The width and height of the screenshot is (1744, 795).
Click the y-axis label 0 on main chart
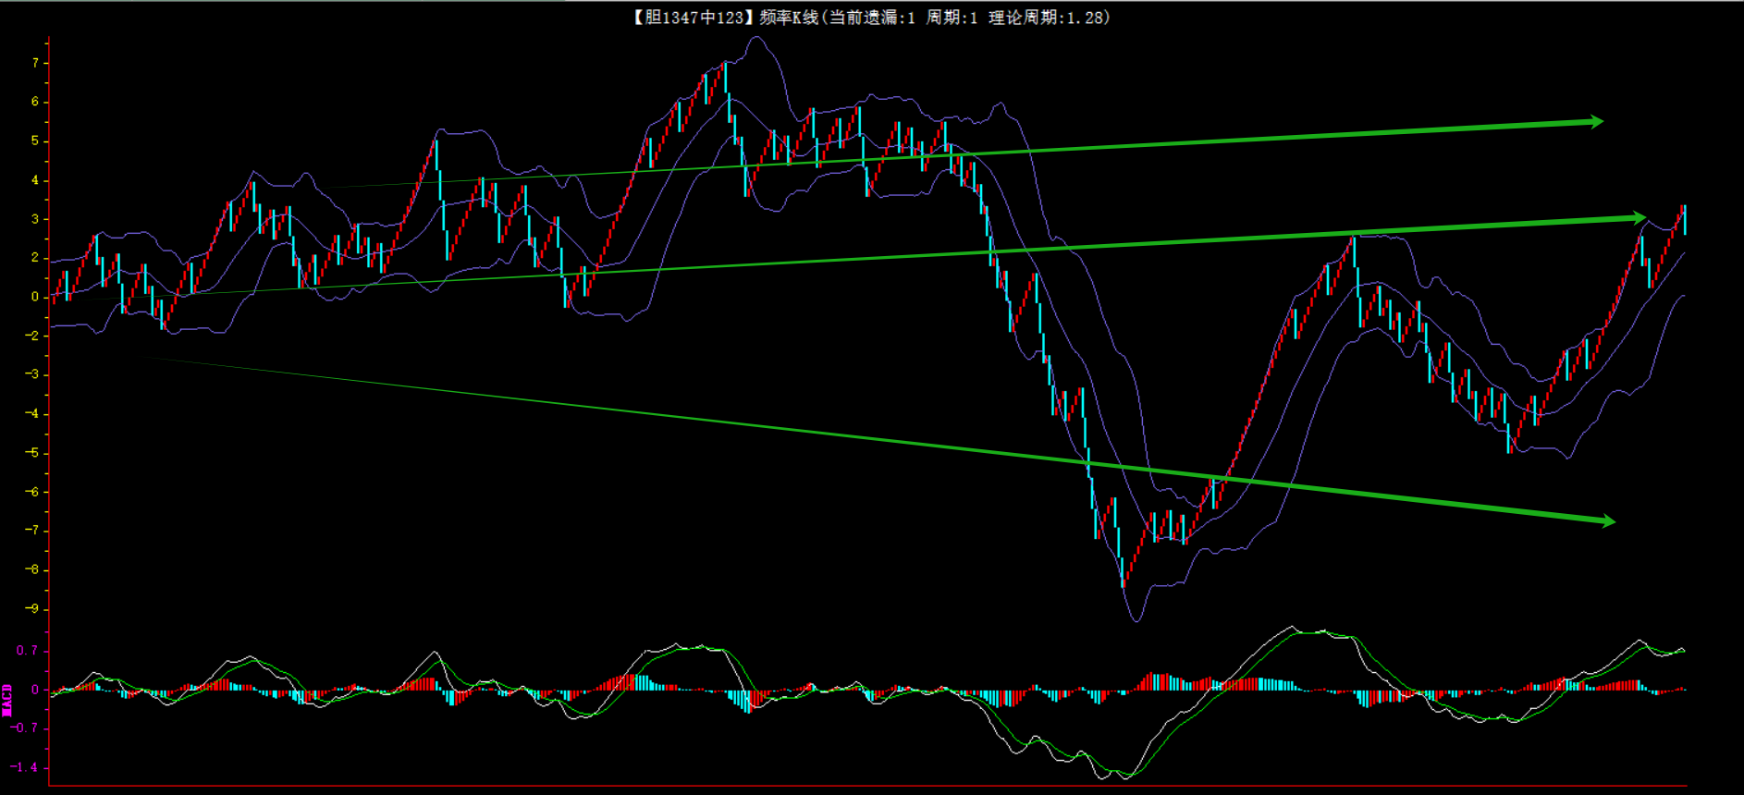tap(35, 297)
